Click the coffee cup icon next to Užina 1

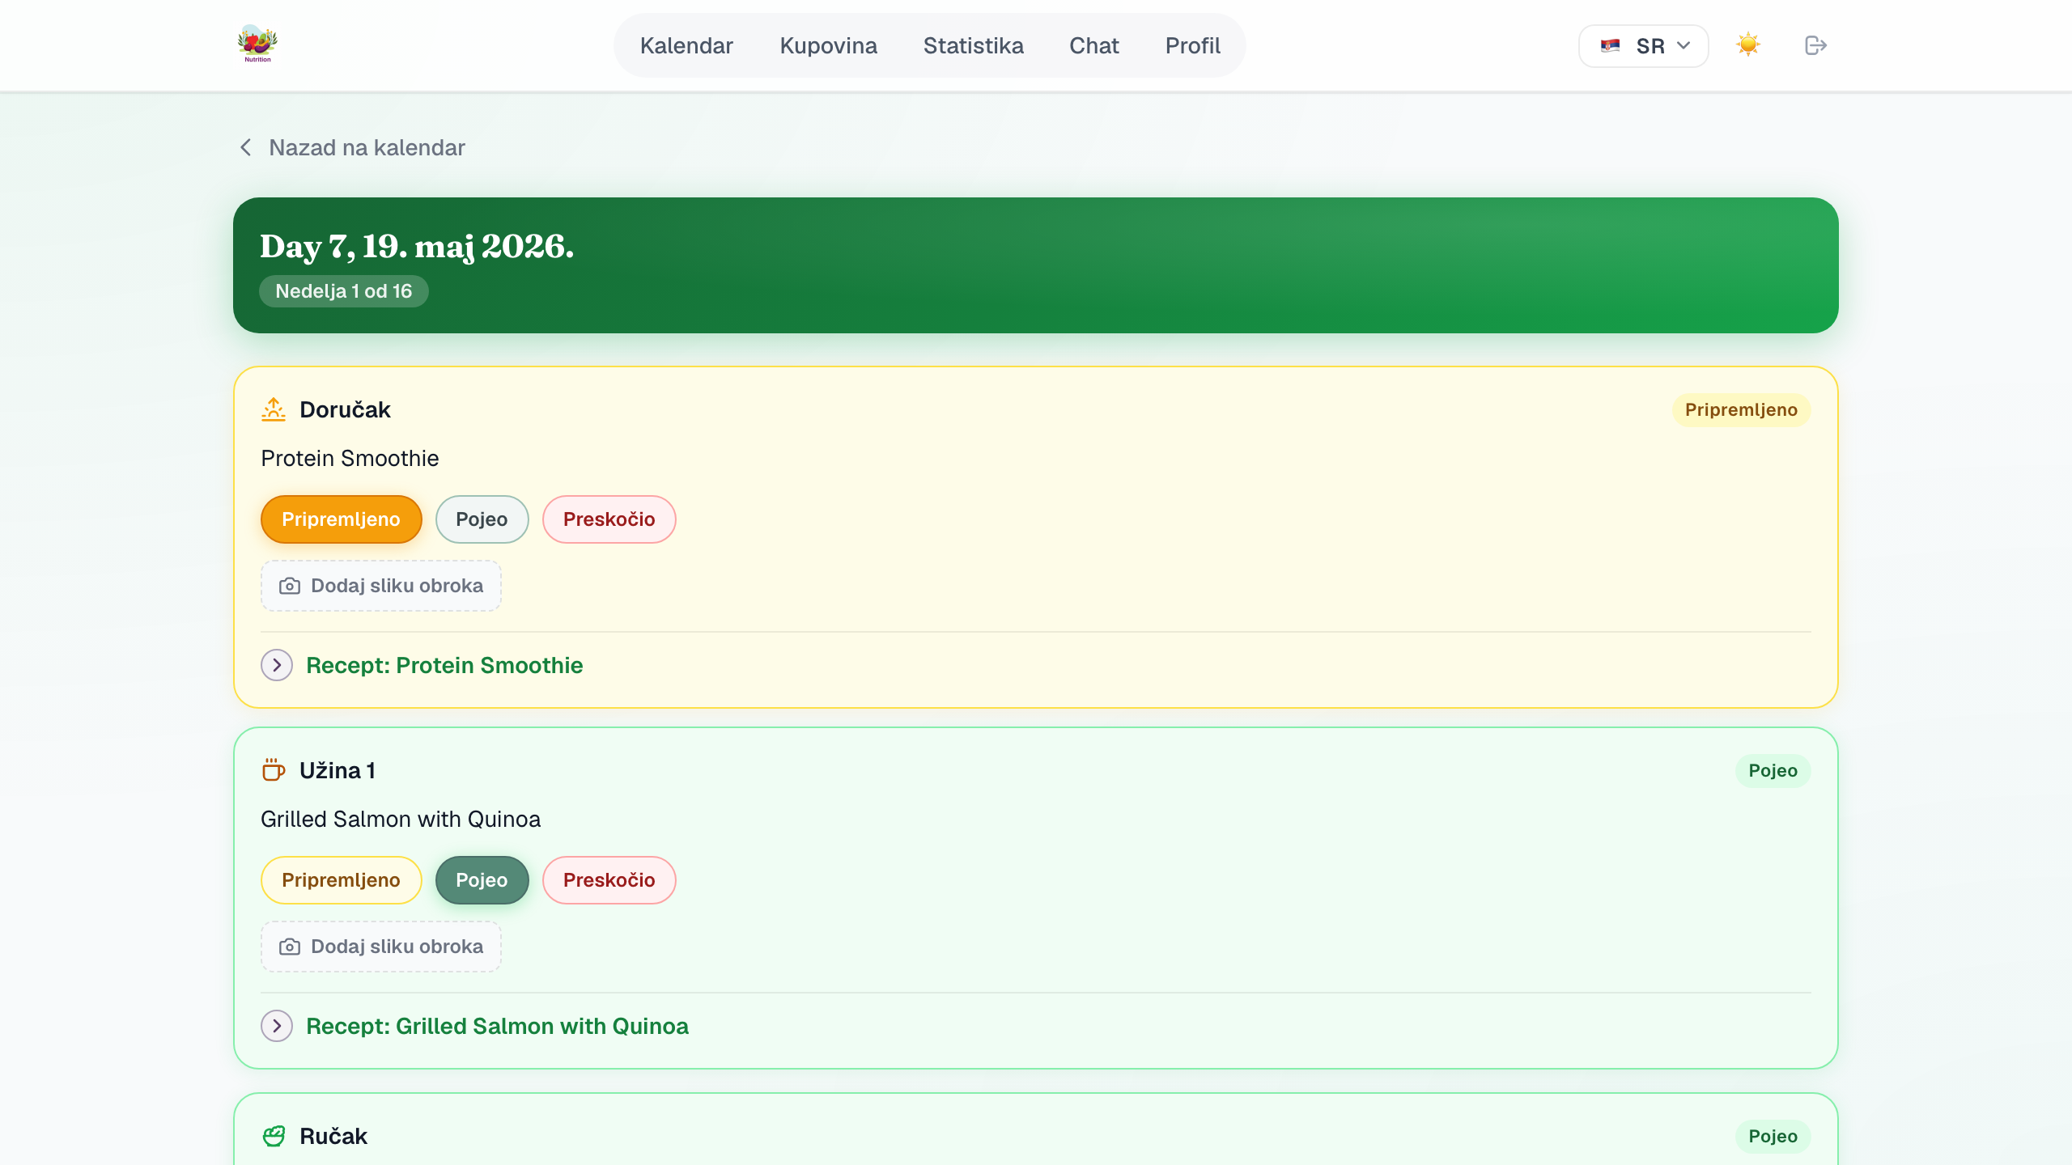(x=274, y=770)
